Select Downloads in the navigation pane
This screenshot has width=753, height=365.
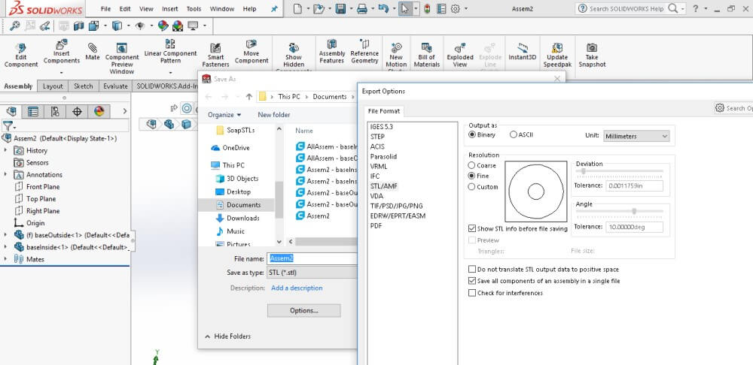tap(243, 218)
